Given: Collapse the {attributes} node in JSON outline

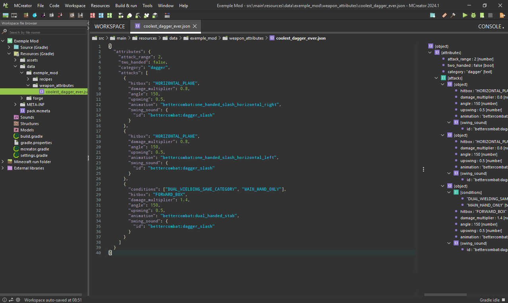Looking at the screenshot, I should point(430,52).
